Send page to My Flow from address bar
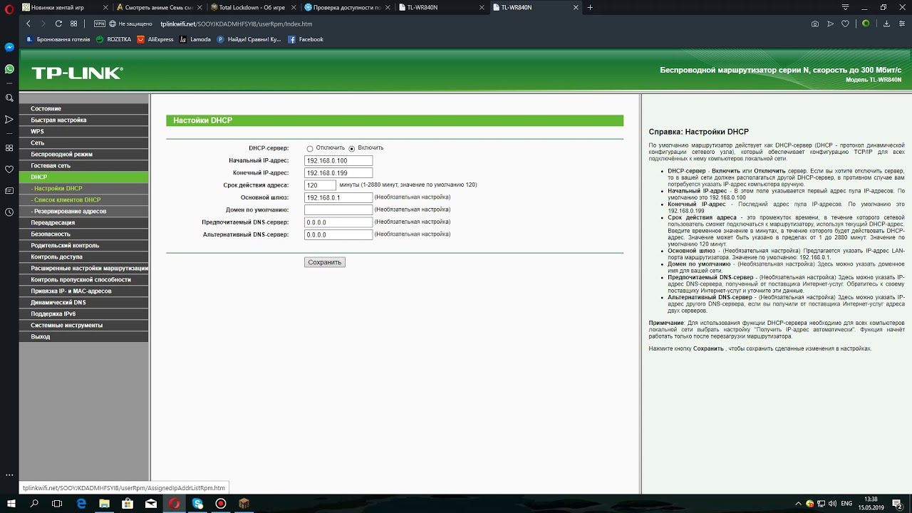The width and height of the screenshot is (912, 513). point(830,24)
